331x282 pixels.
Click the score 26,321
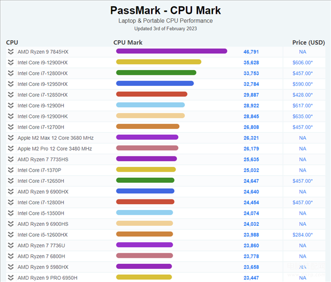[251, 138]
